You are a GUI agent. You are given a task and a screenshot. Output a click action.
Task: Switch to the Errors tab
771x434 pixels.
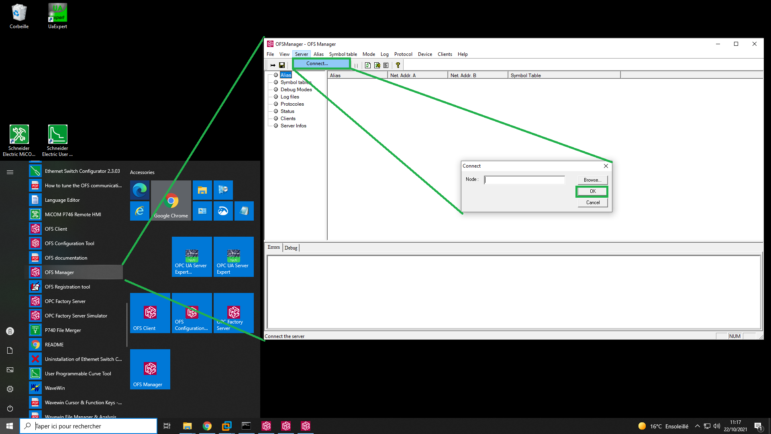(274, 247)
